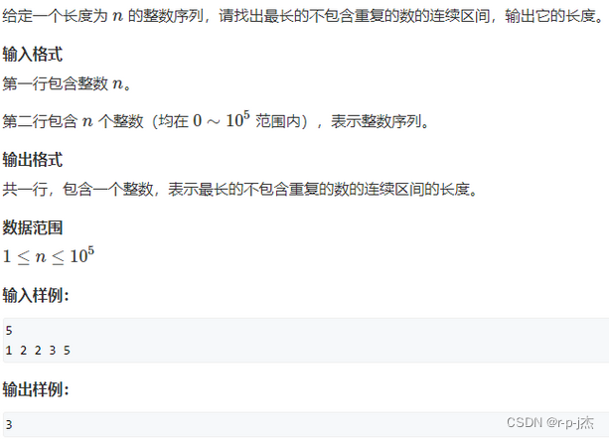609x439 pixels.
Task: Click the number 5 in input sample
Action: coord(9,331)
